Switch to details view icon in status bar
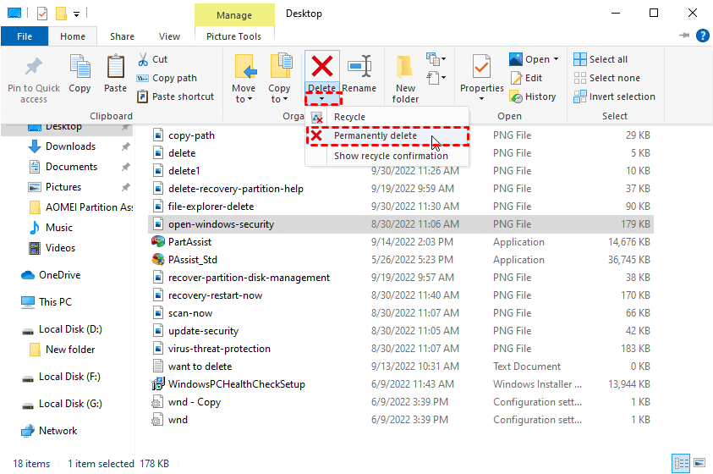Image resolution: width=713 pixels, height=474 pixels. (681, 464)
